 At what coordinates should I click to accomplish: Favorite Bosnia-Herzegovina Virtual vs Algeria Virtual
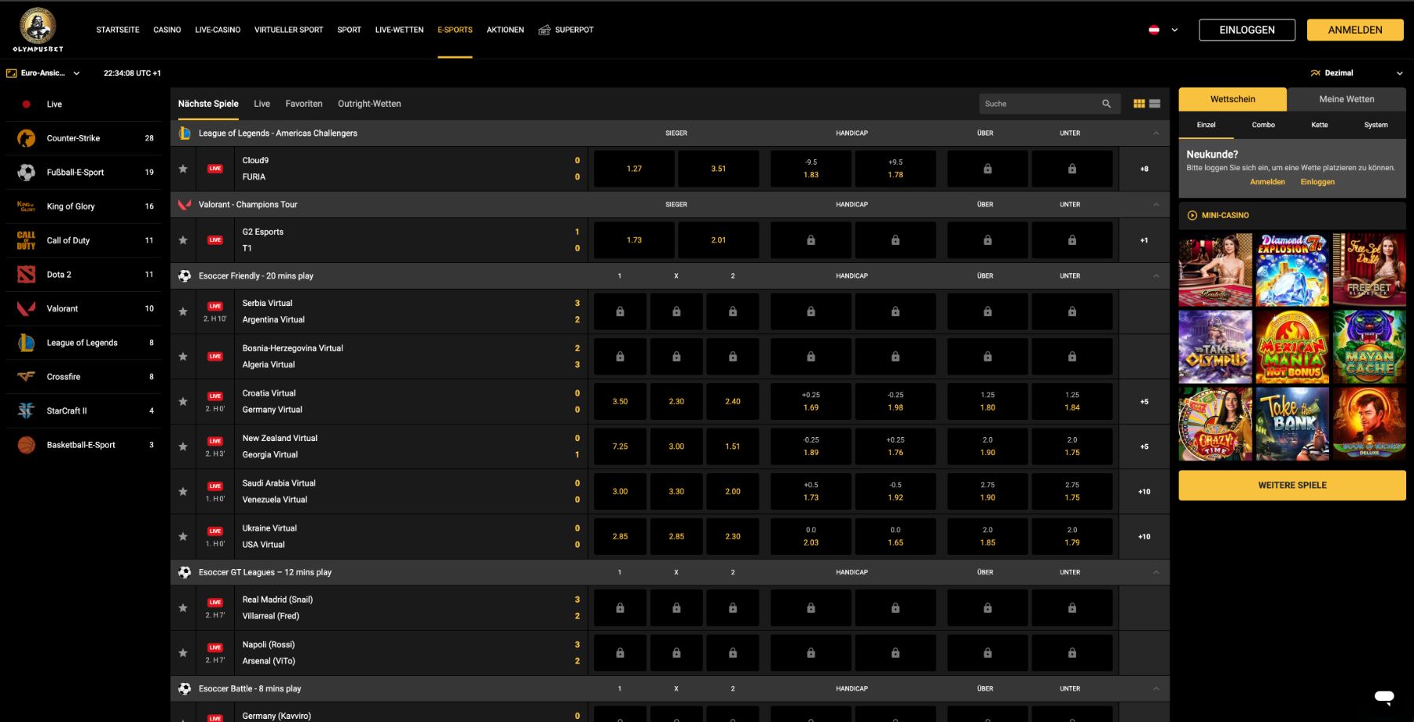183,356
